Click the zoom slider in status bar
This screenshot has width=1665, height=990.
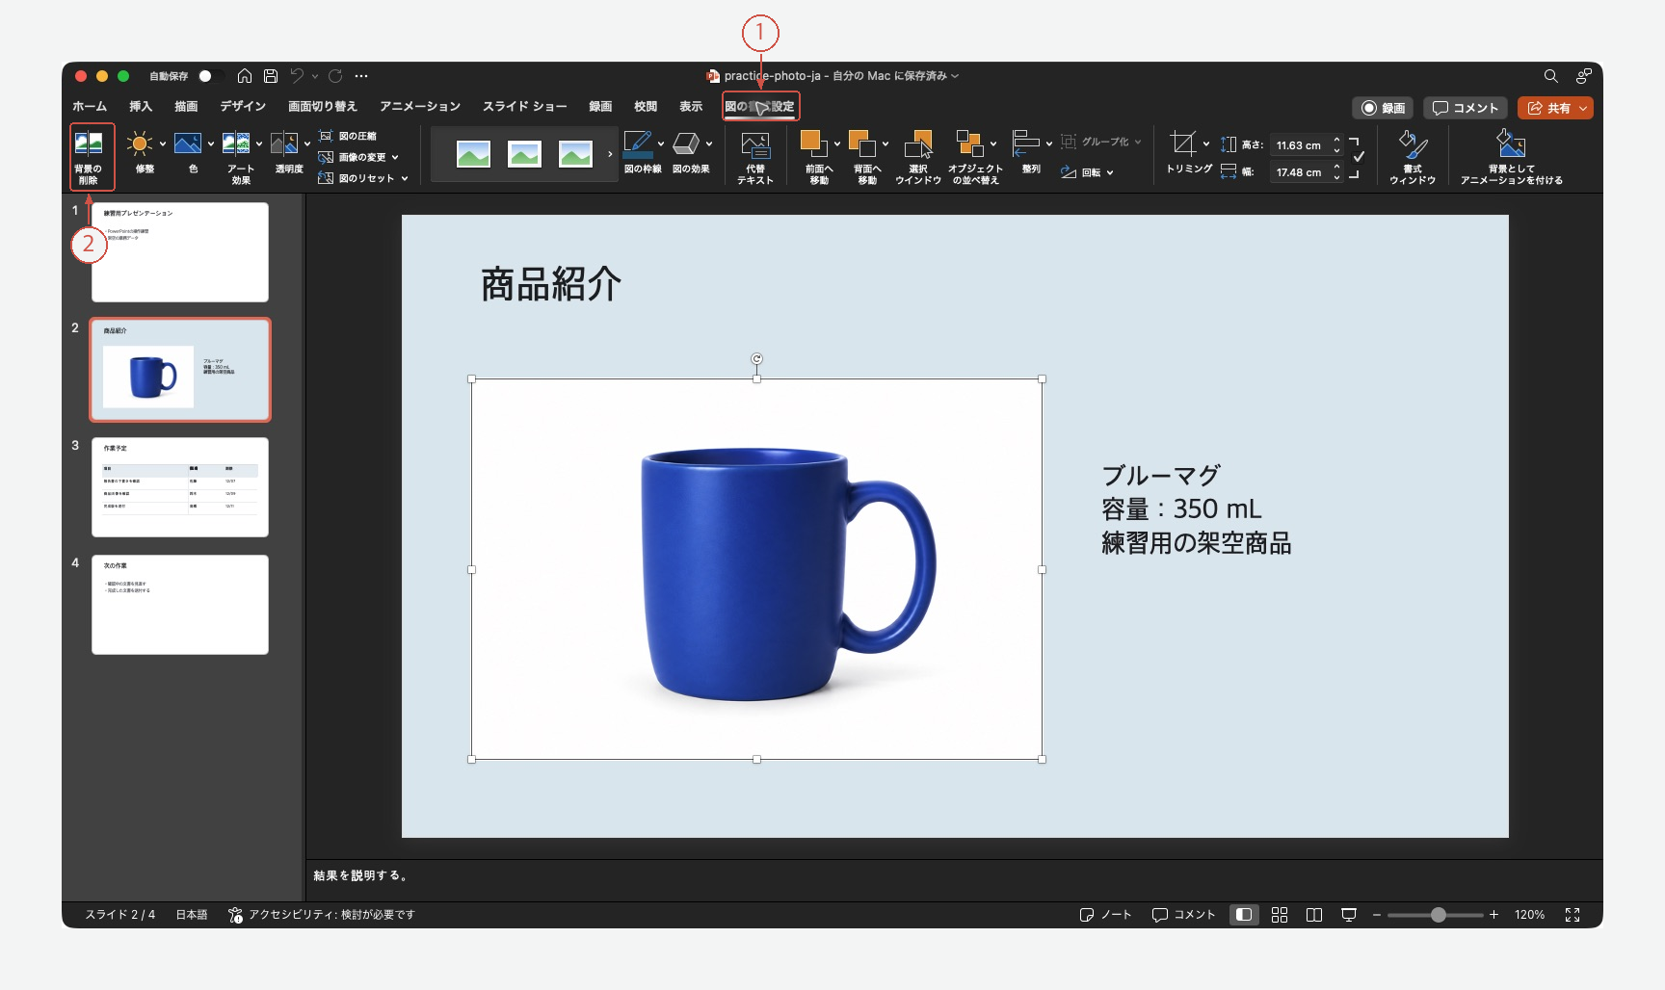tap(1436, 915)
